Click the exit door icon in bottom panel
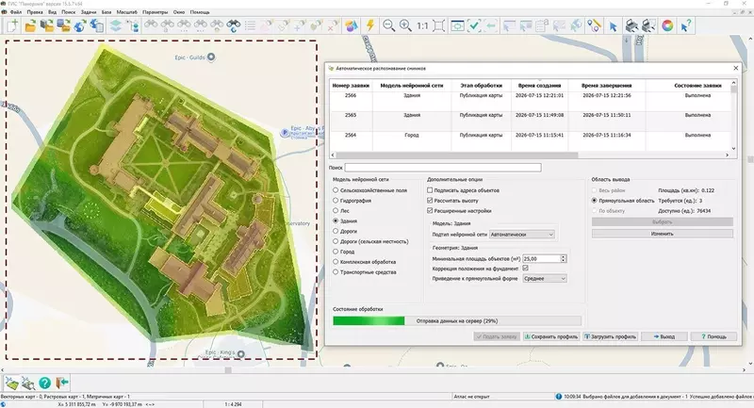This screenshot has height=408, width=754. [62, 383]
